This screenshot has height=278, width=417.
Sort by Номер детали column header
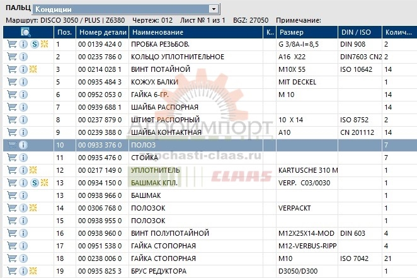click(x=101, y=32)
